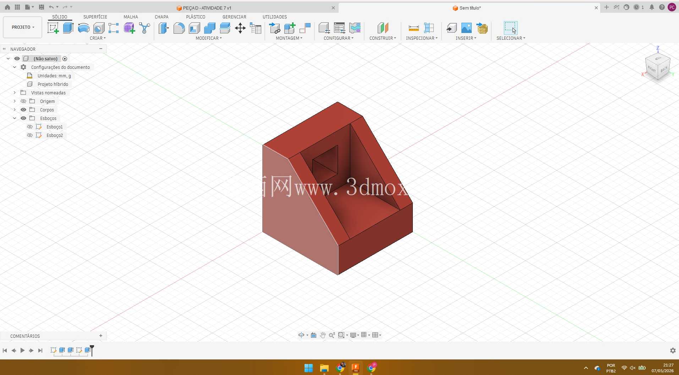Viewport: 679px width, 375px height.
Task: Toggle visibility of Esboço1
Action: (x=30, y=127)
